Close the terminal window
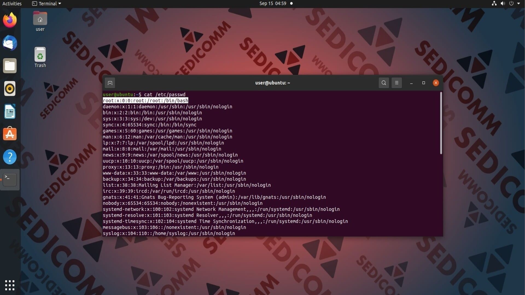The width and height of the screenshot is (525, 295). [436, 83]
